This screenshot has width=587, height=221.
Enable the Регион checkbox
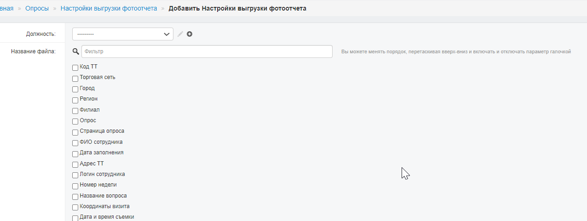tap(75, 100)
